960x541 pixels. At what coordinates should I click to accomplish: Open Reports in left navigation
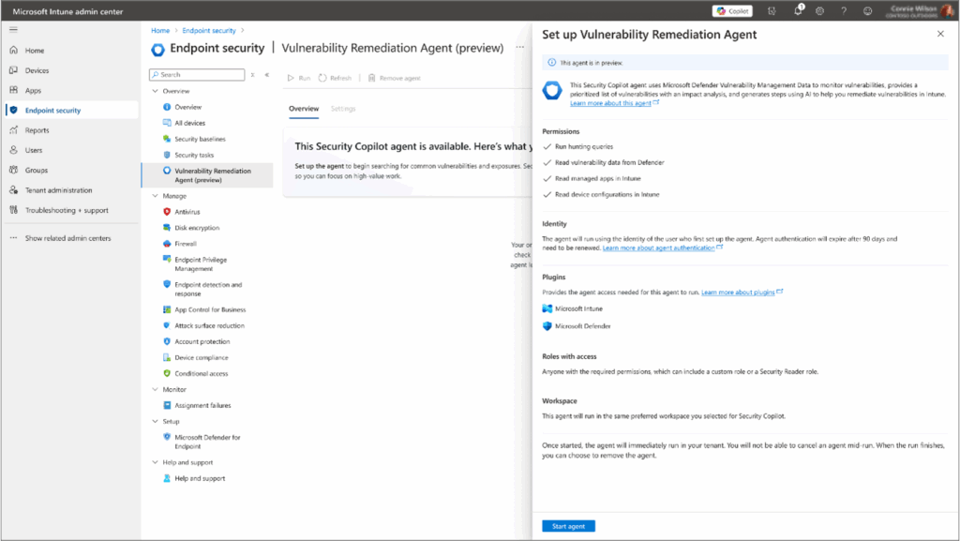pyautogui.click(x=37, y=130)
